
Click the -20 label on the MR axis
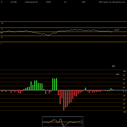pyautogui.click(x=124, y=96)
